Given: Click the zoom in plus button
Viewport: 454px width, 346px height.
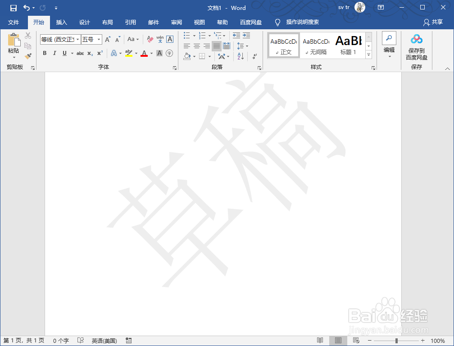Looking at the screenshot, I should point(423,341).
